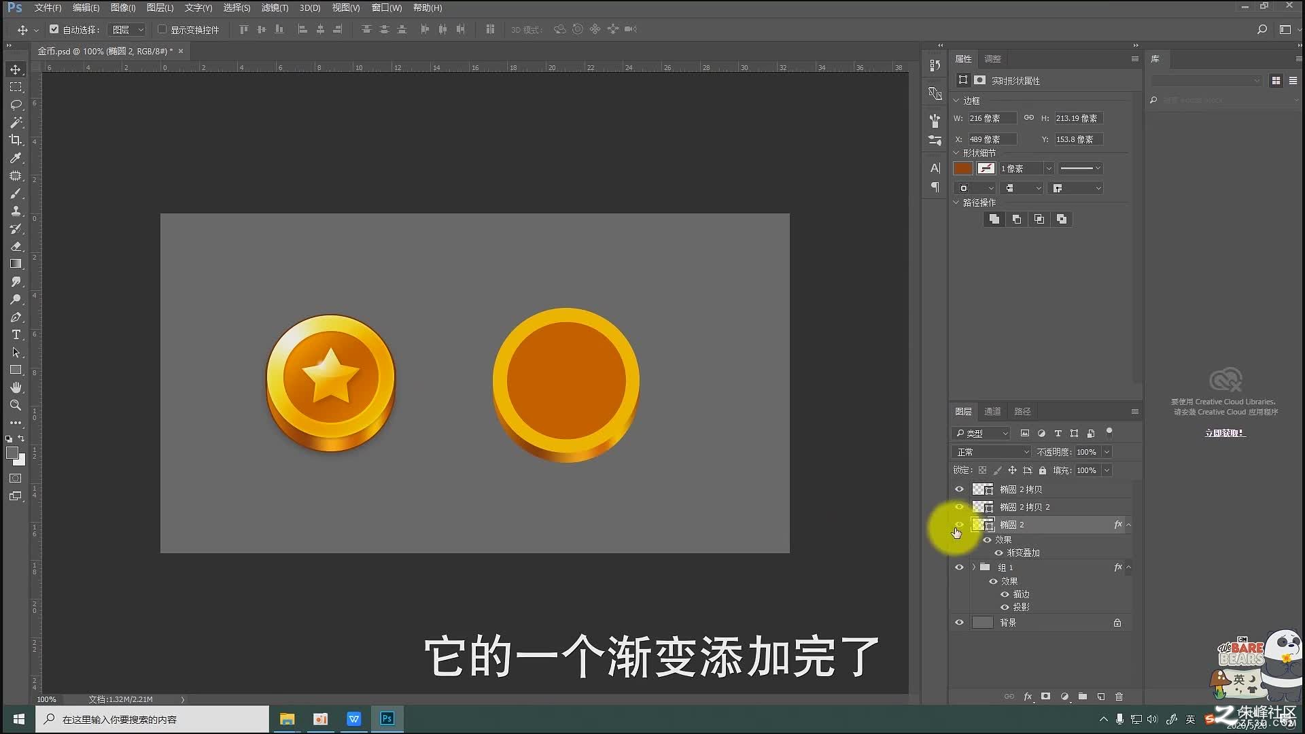Select the Rectangular Marquee tool
Screen dimensions: 1305x734
(16, 87)
